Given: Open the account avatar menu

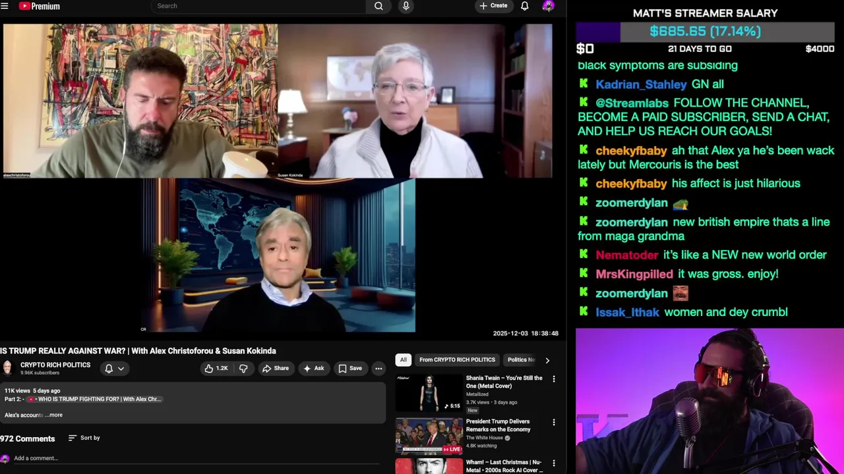Looking at the screenshot, I should click(548, 6).
